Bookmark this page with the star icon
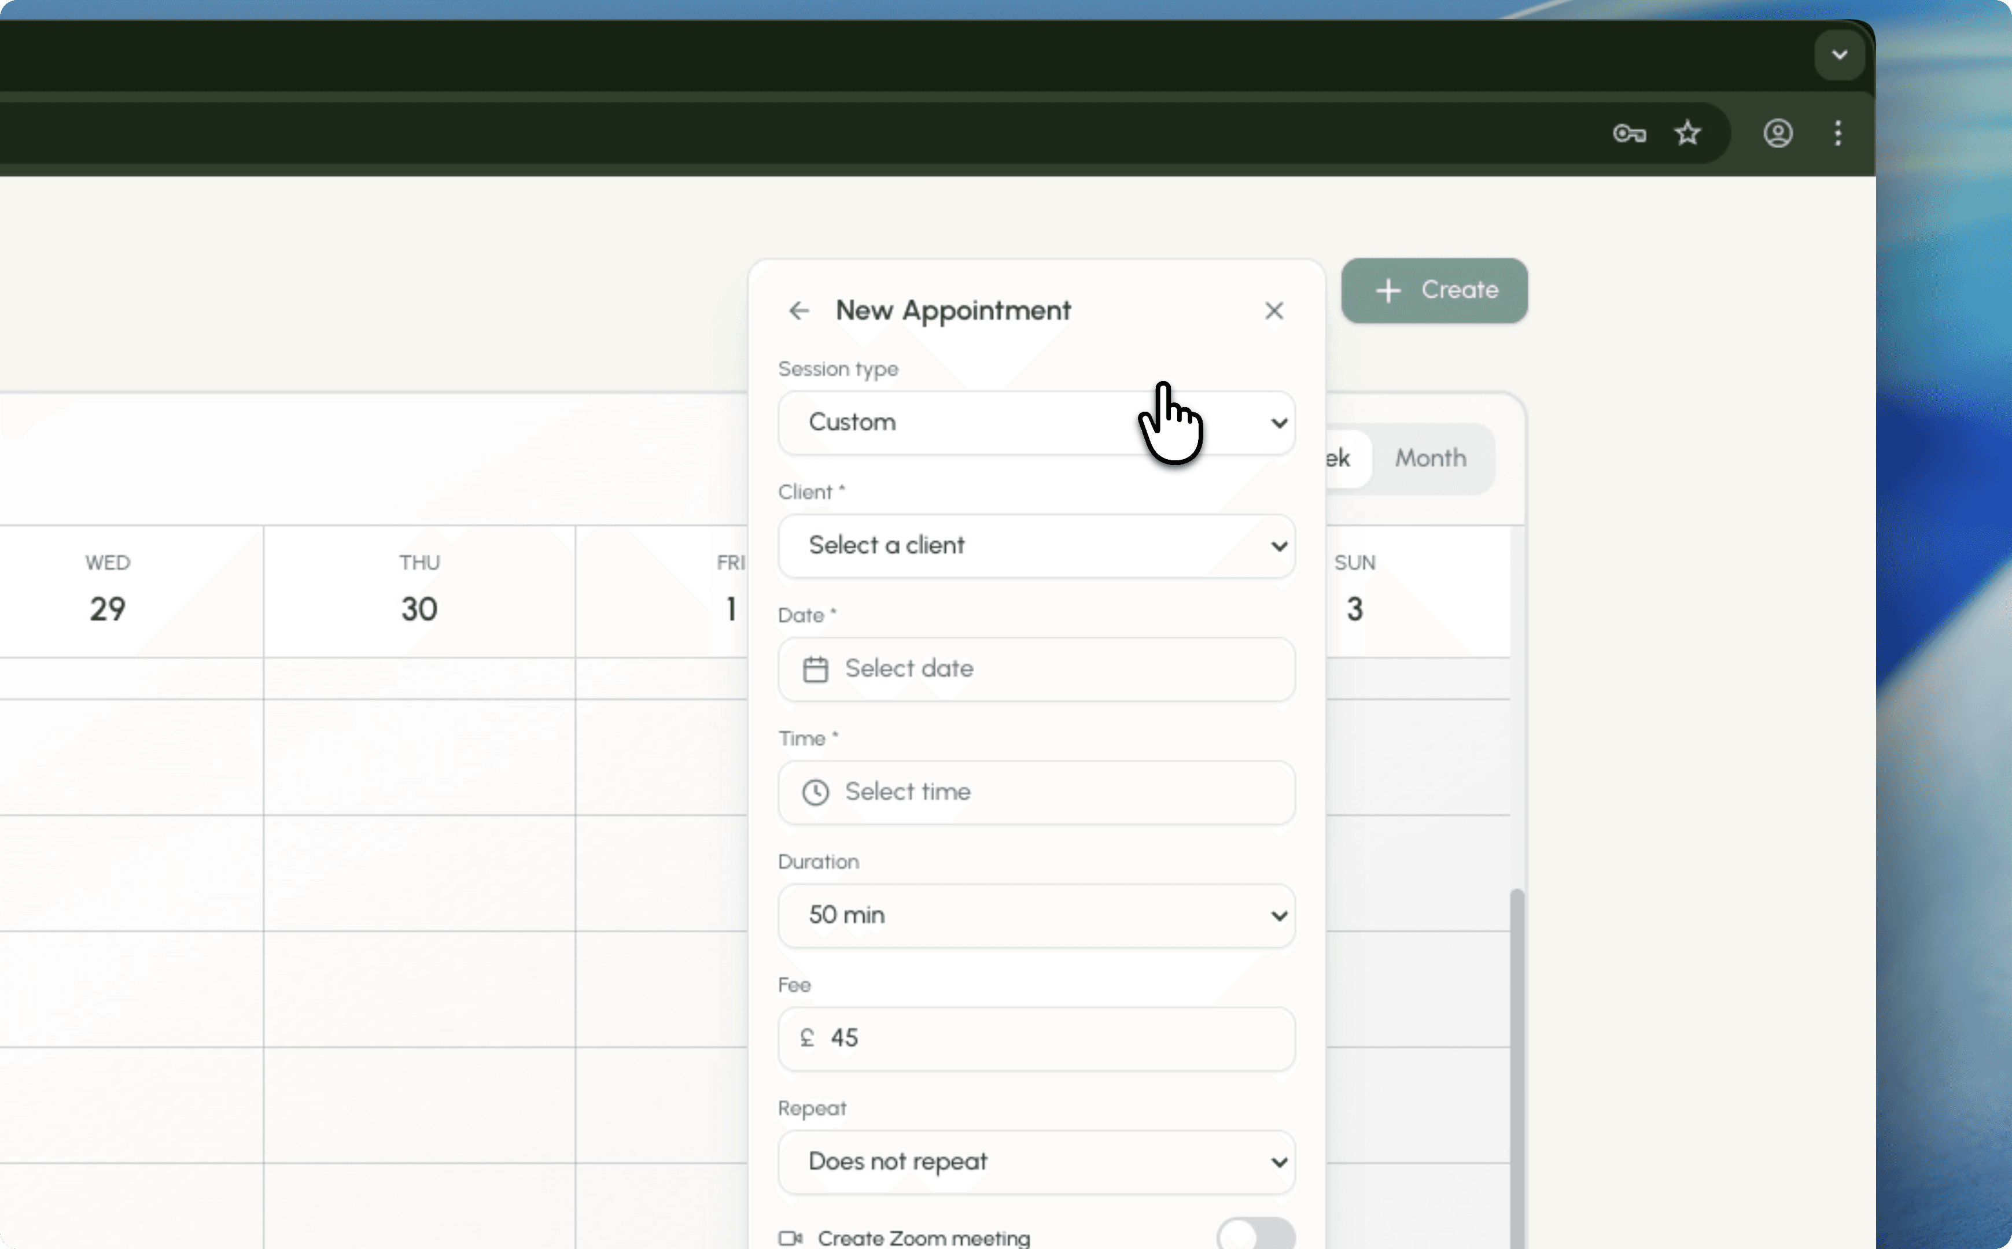 1687,133
